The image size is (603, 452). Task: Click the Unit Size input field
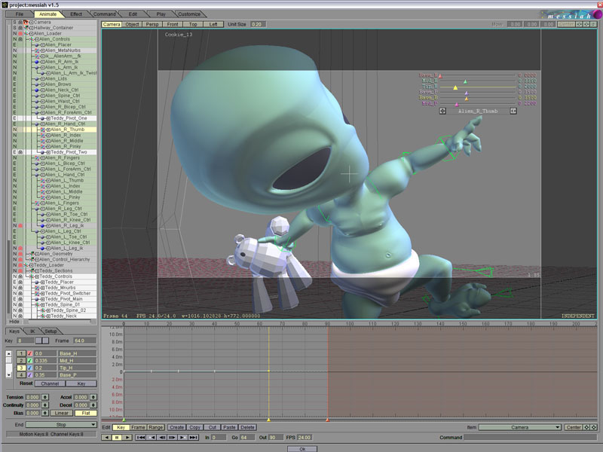(x=258, y=24)
